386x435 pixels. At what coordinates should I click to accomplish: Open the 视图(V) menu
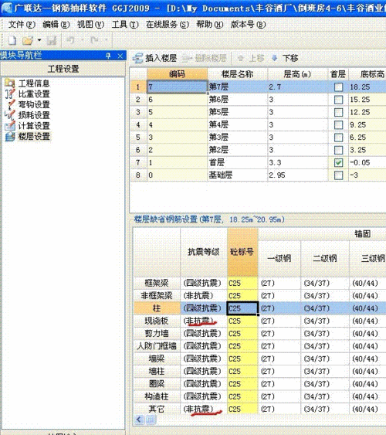pos(90,25)
